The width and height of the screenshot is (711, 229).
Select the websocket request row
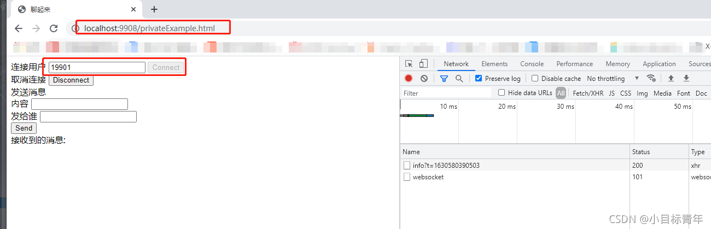tap(428, 177)
